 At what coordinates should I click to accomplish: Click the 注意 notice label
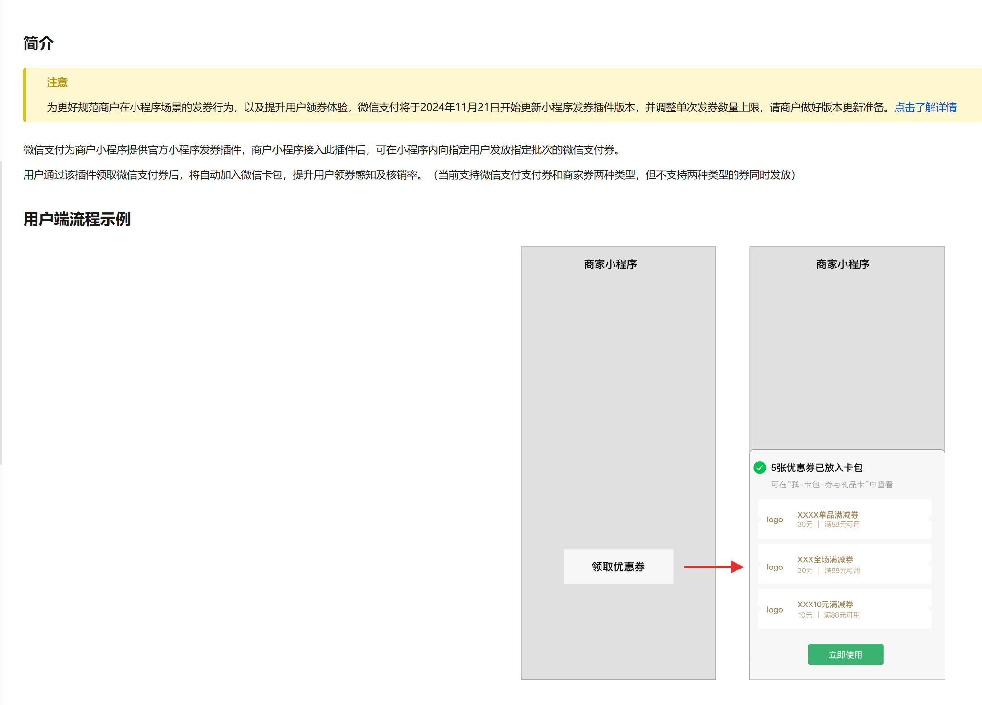pos(57,83)
